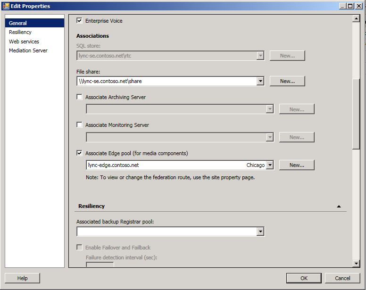366x290 pixels.
Task: Click Failure detection interval input box
Action: (x=100, y=265)
